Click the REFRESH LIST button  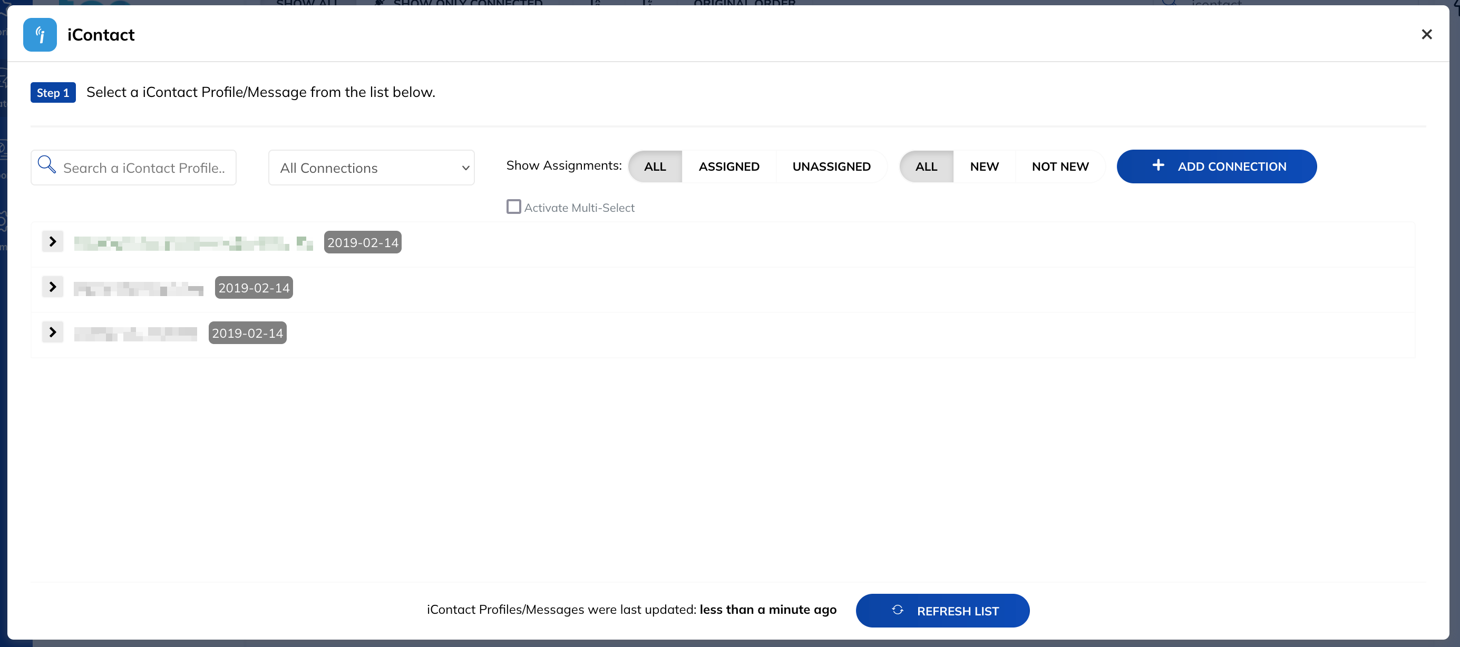click(942, 611)
